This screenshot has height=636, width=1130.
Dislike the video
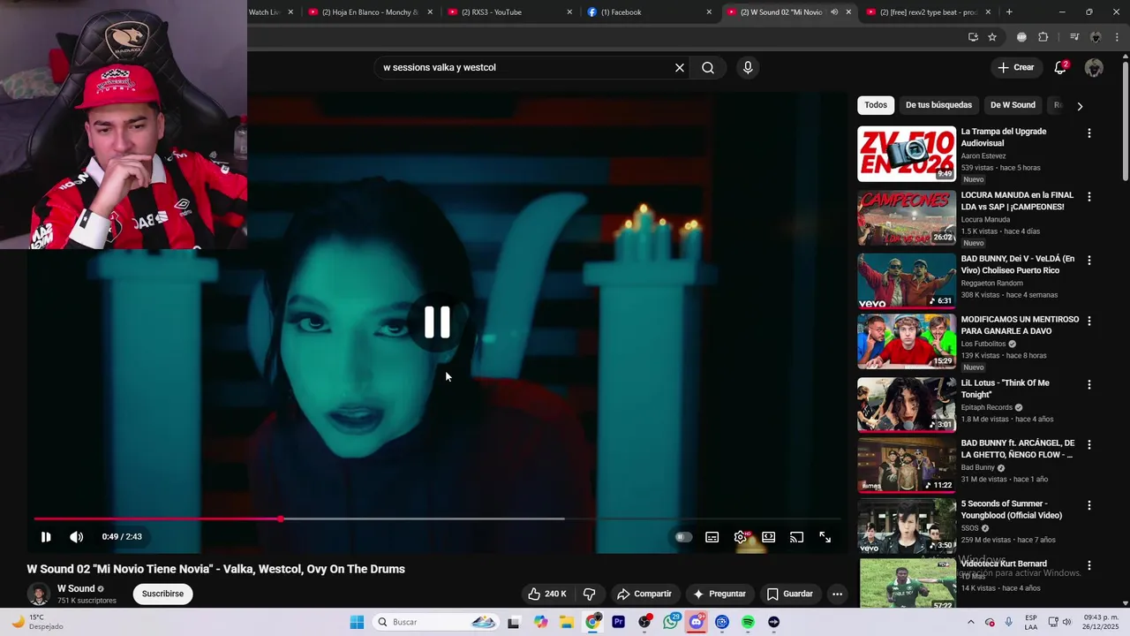coord(590,594)
